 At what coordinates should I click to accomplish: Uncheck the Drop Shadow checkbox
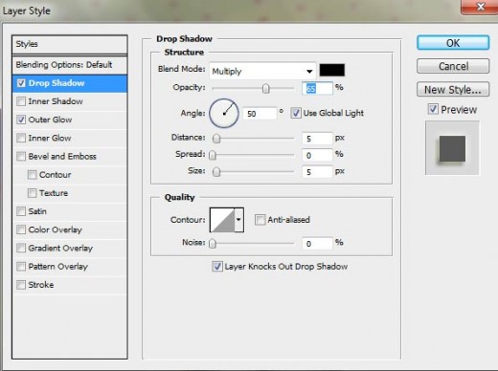coord(21,83)
